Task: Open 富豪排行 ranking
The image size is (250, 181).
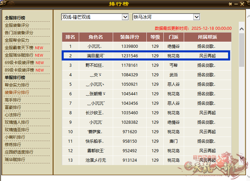Action: [x=13, y=107]
